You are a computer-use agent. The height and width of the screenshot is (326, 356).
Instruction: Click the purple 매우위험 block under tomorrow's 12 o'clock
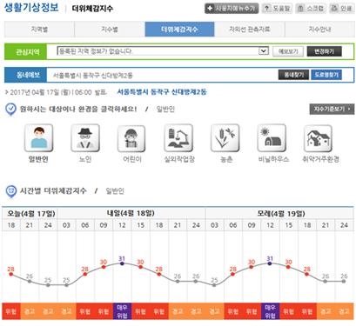[x=122, y=311]
